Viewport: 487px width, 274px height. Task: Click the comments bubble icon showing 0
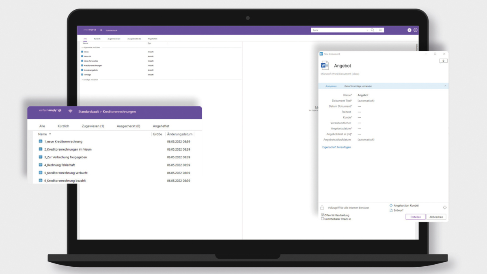(x=443, y=61)
